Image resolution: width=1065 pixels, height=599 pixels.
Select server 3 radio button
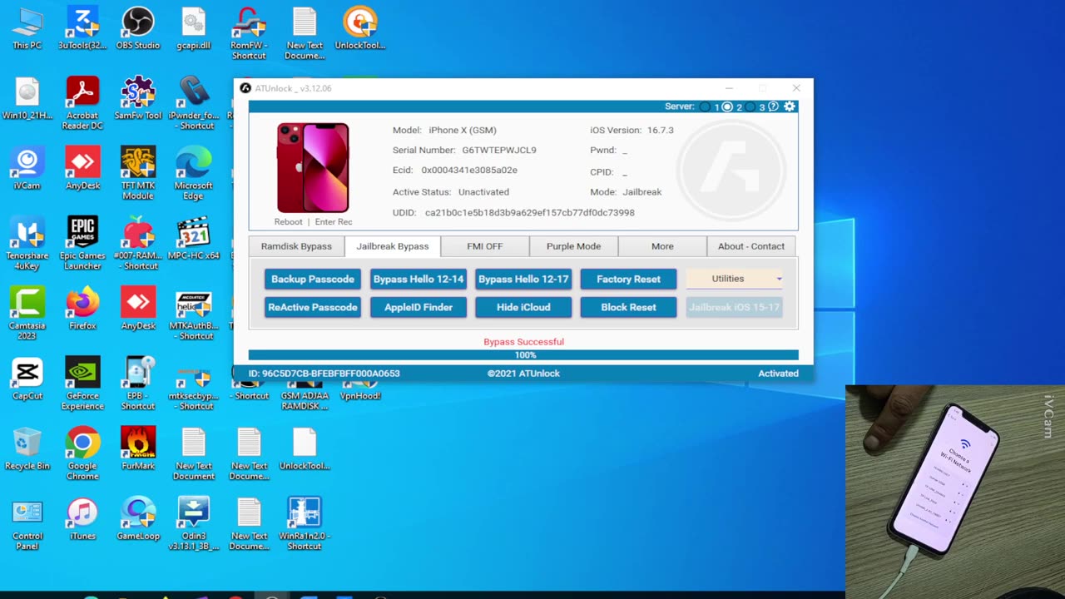(750, 106)
